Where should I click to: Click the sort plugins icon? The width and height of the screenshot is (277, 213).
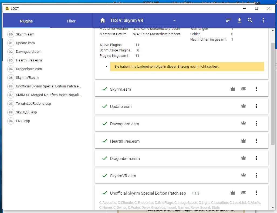[x=229, y=21]
